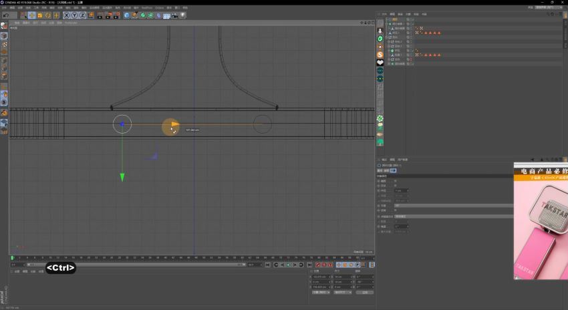Select the Scale tool in the top toolbar

[40, 15]
